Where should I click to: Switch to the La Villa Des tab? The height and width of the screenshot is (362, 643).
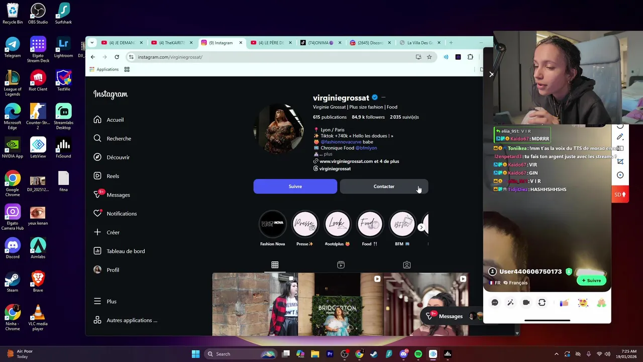(419, 43)
